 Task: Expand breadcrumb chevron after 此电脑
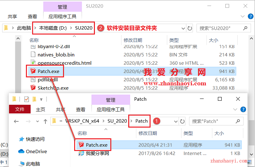pos(35,28)
